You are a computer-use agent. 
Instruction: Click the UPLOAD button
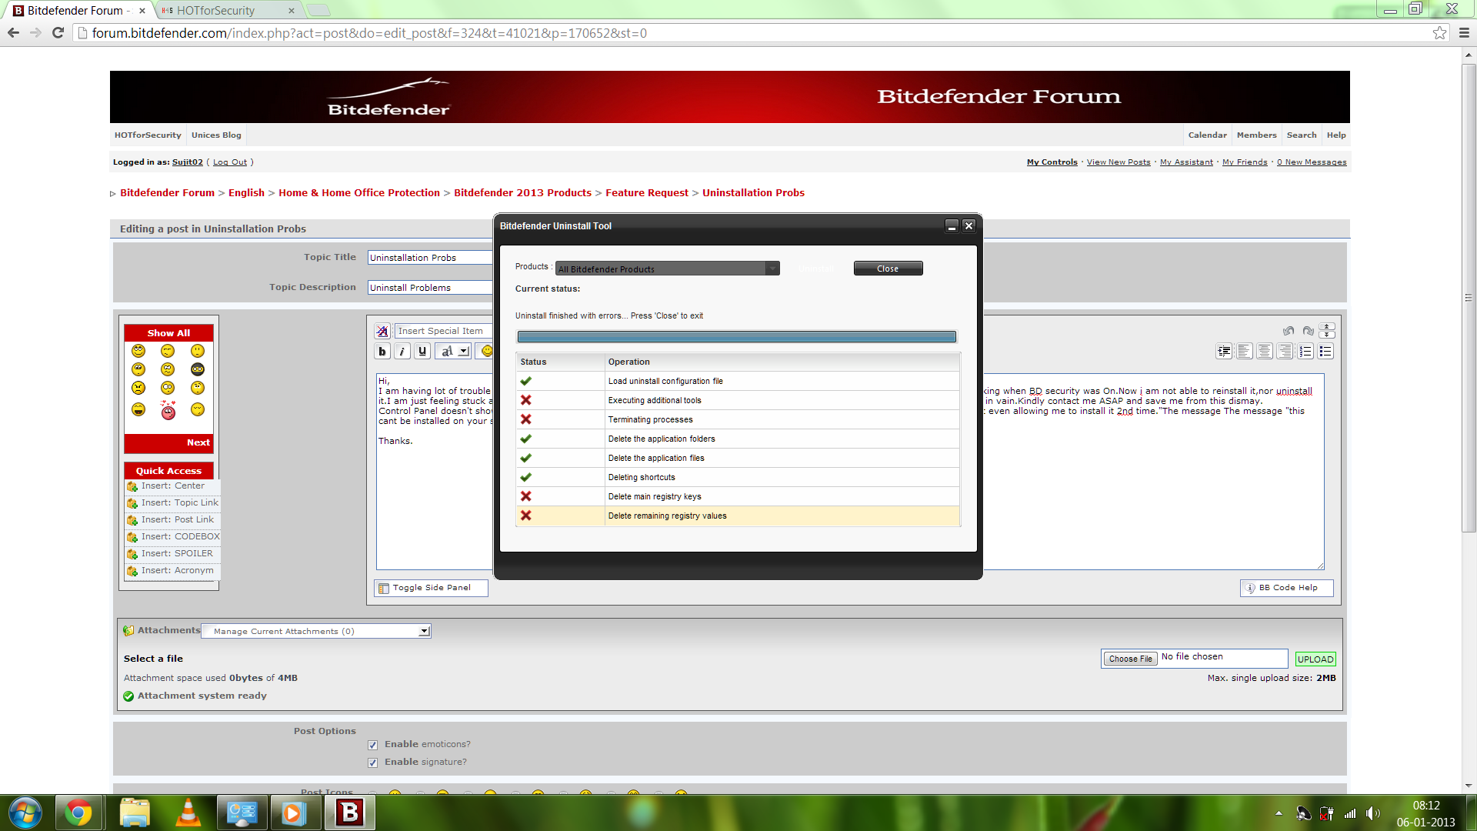point(1315,659)
